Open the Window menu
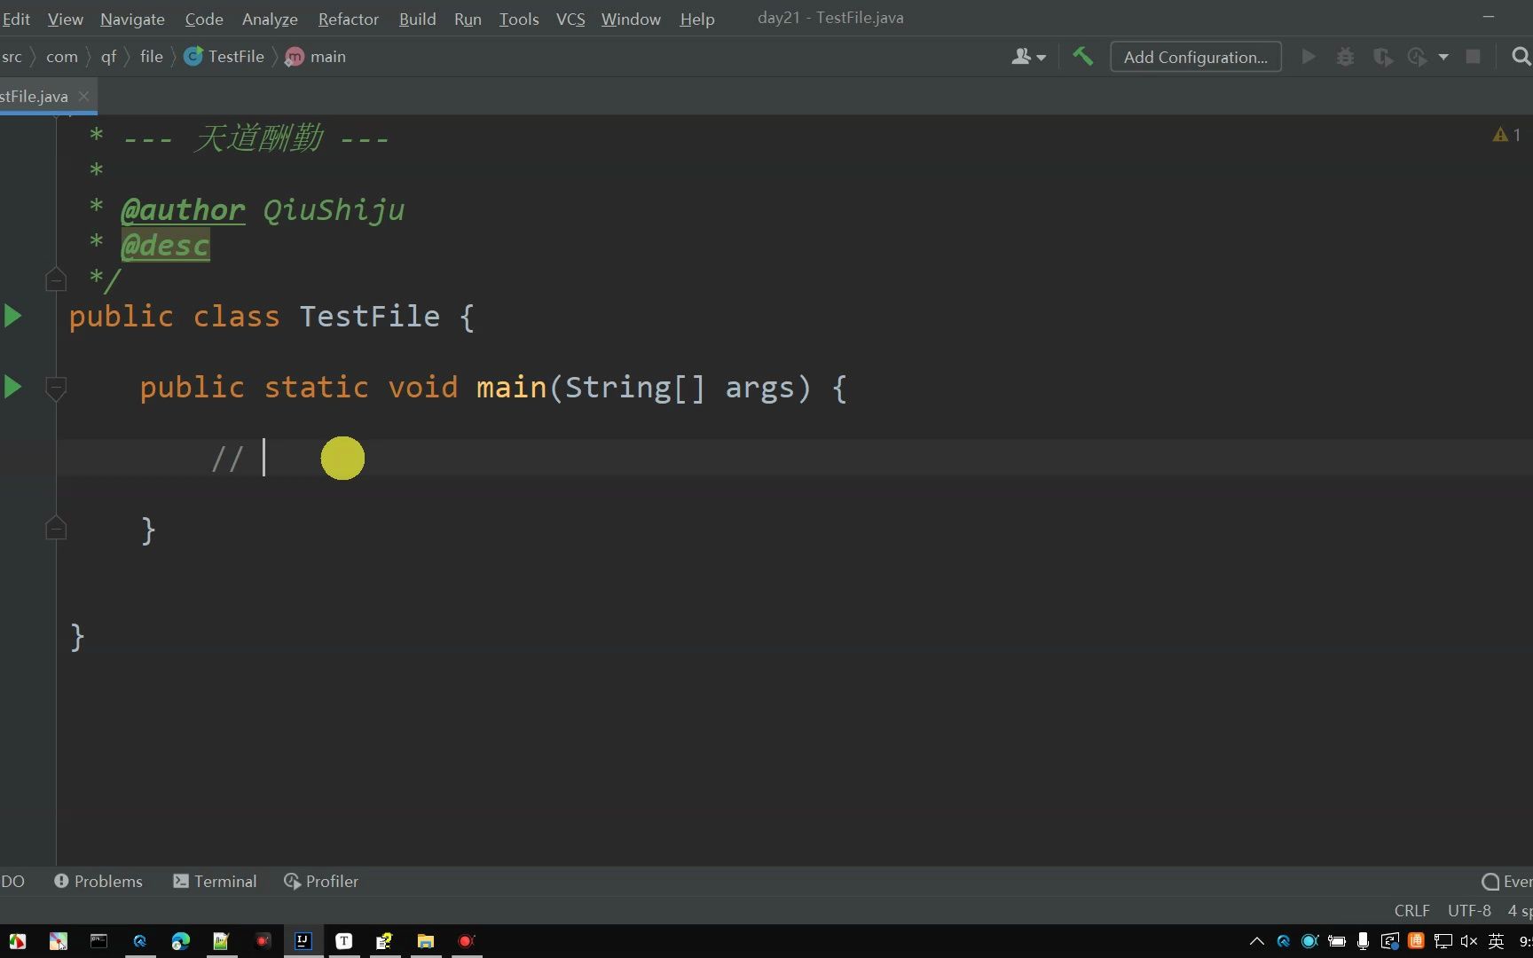The image size is (1533, 958). click(631, 19)
